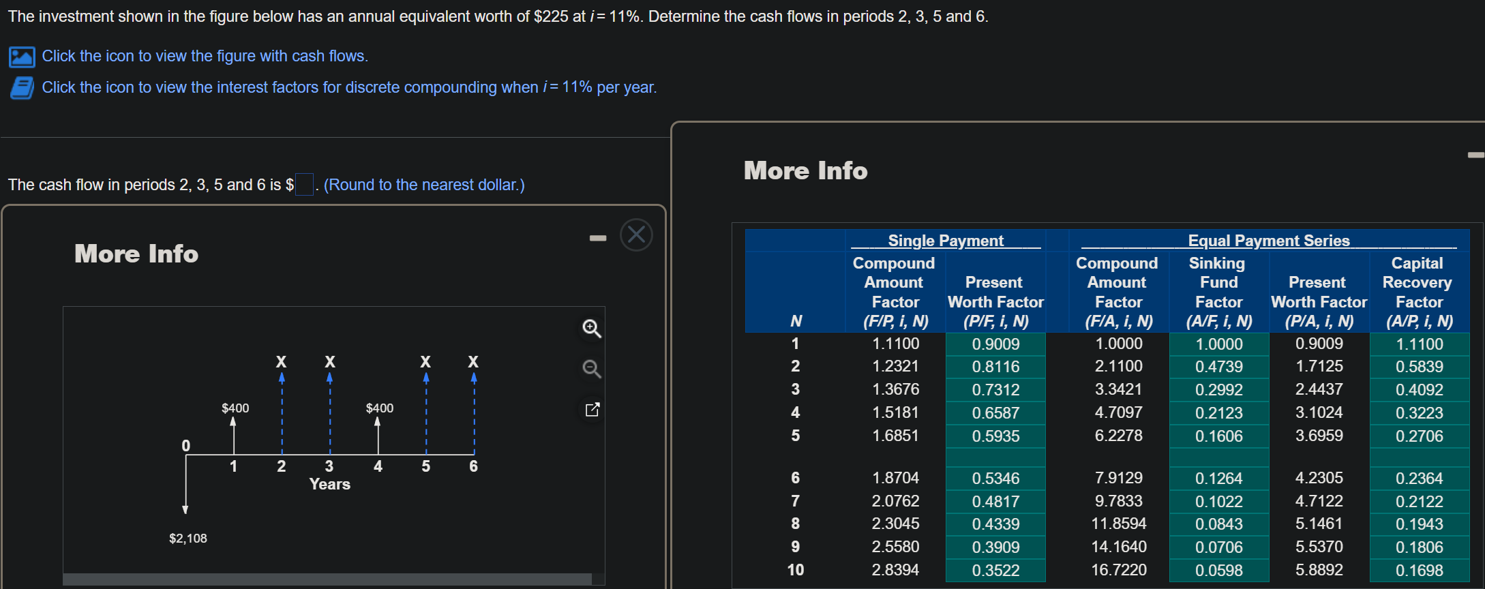The image size is (1485, 589).
Task: Select the Single Payment table heading
Action: click(x=946, y=241)
